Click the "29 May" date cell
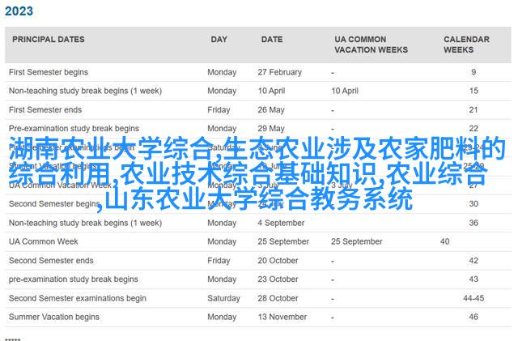 pyautogui.click(x=271, y=128)
